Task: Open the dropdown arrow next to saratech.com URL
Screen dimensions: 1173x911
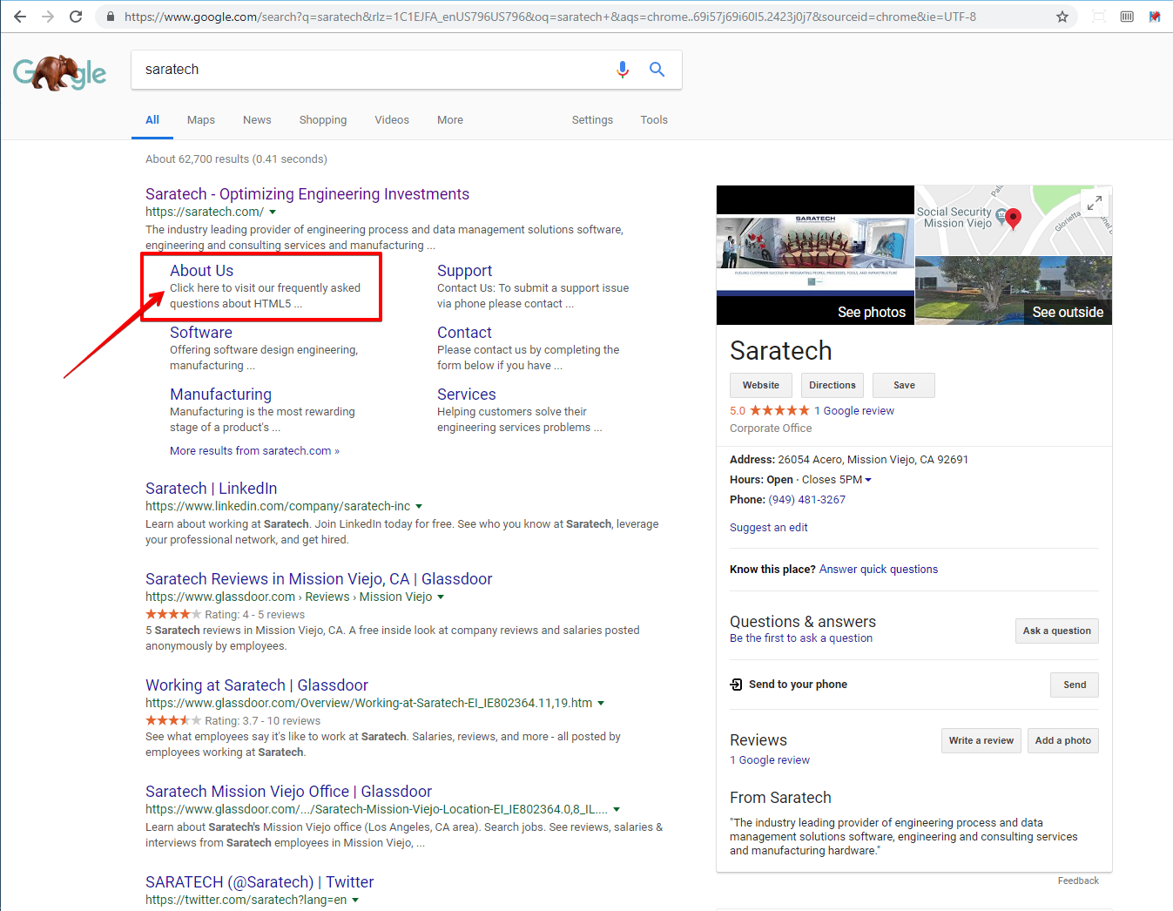Action: coord(273,212)
